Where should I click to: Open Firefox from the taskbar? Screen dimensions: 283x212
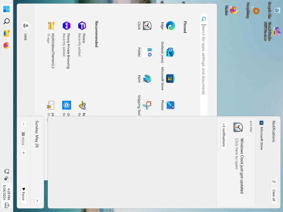[x=7, y=46]
